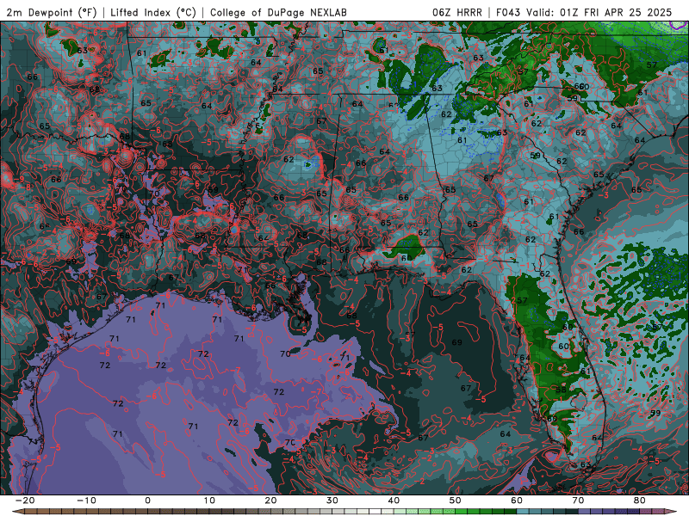
Task: Click the '50' color bar scale label
Action: pos(456,501)
